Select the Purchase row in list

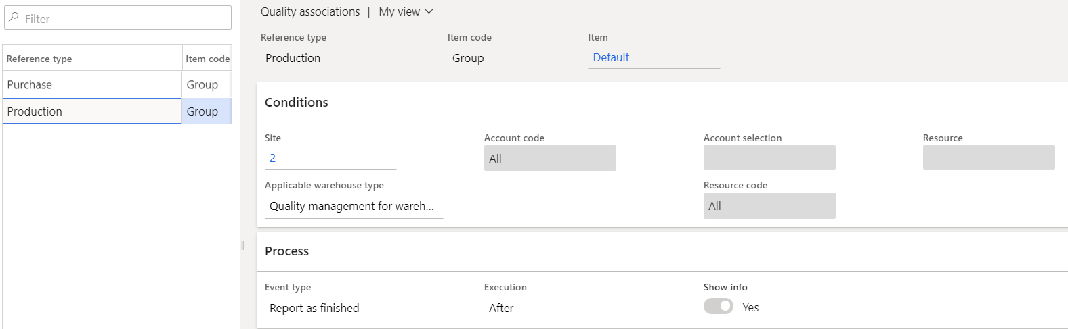click(91, 84)
